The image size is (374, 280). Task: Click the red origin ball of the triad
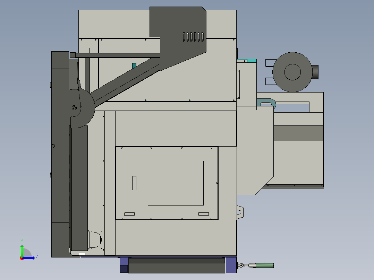coord(22,258)
